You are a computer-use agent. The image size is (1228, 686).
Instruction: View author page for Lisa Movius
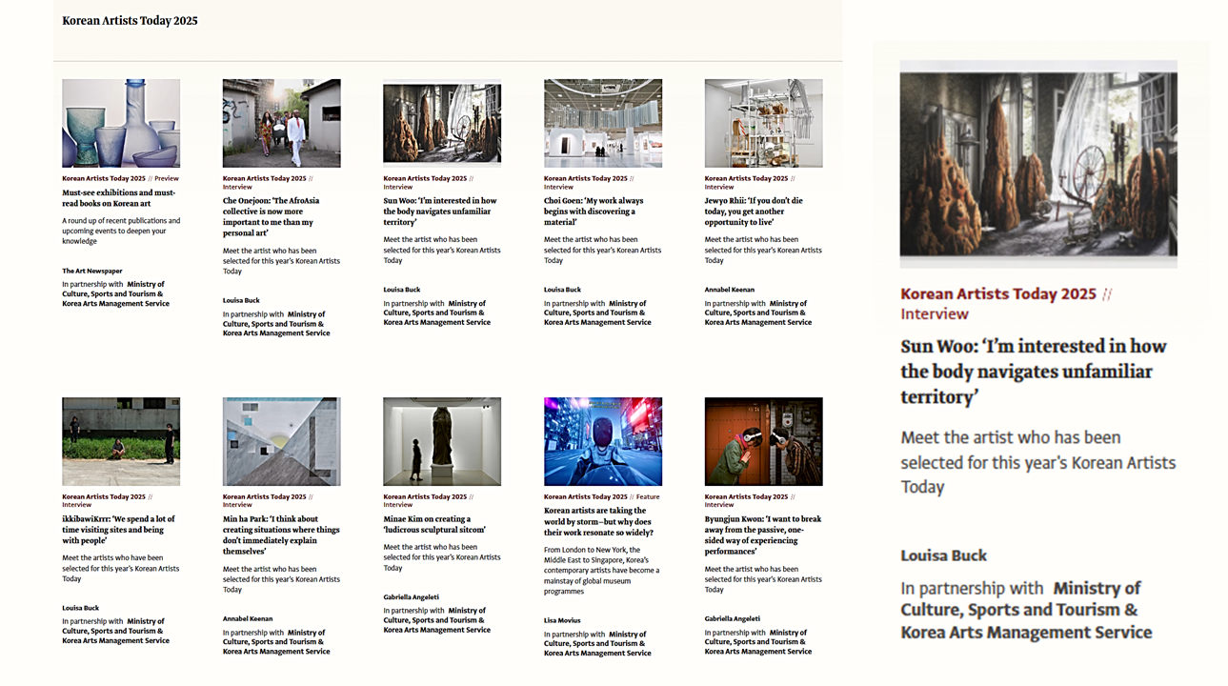562,620
